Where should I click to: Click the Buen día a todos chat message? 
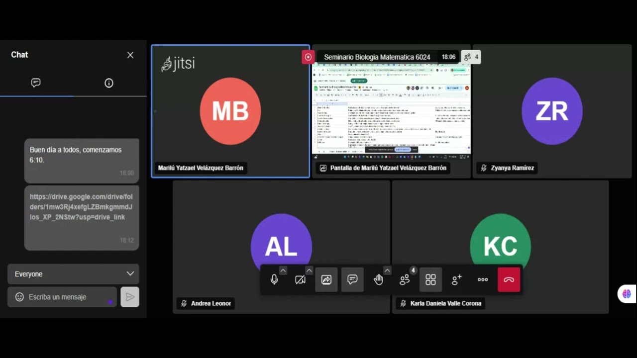point(82,161)
